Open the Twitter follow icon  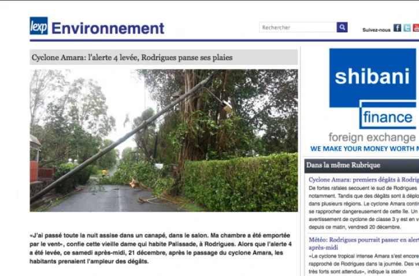pyautogui.click(x=407, y=28)
